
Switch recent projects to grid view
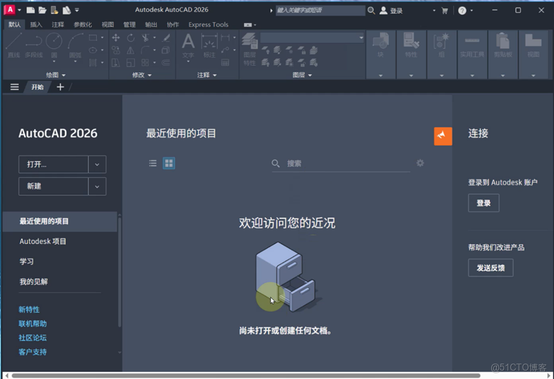coord(168,163)
